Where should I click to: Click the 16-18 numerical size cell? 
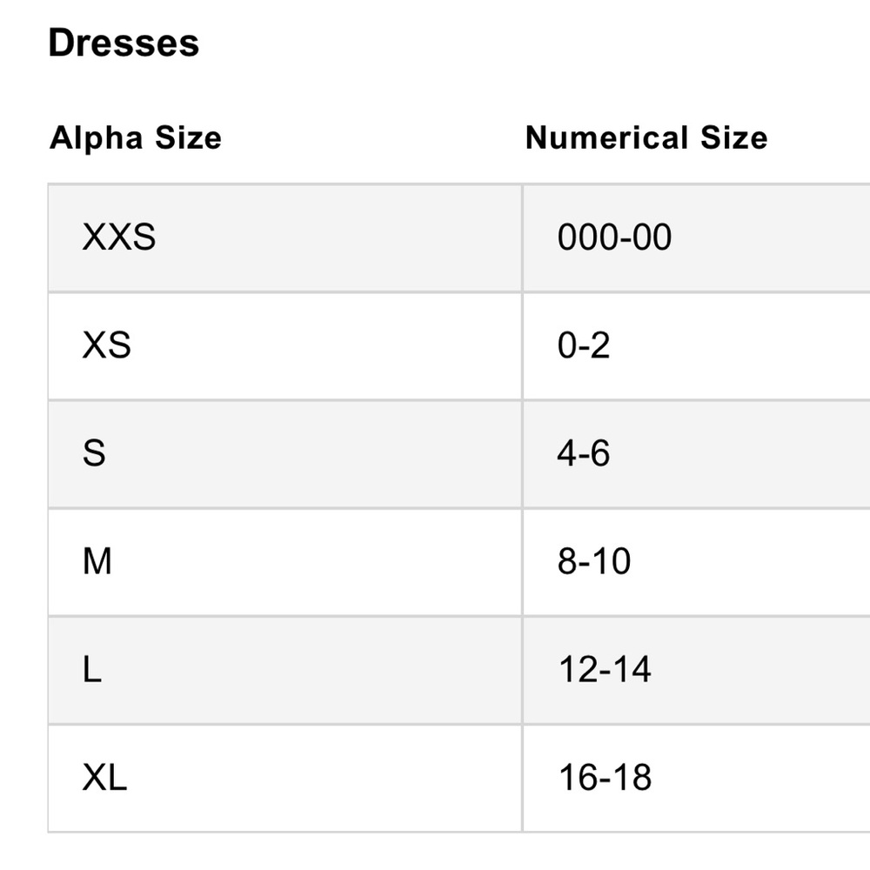(697, 777)
